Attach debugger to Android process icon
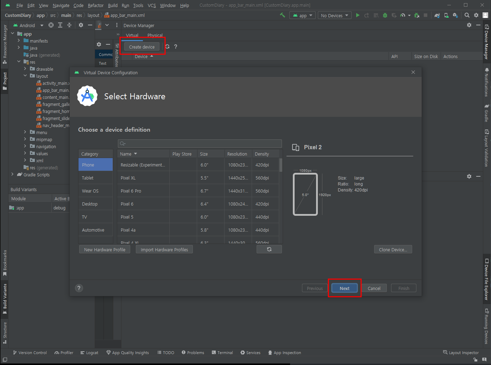The width and height of the screenshot is (491, 365). click(417, 15)
